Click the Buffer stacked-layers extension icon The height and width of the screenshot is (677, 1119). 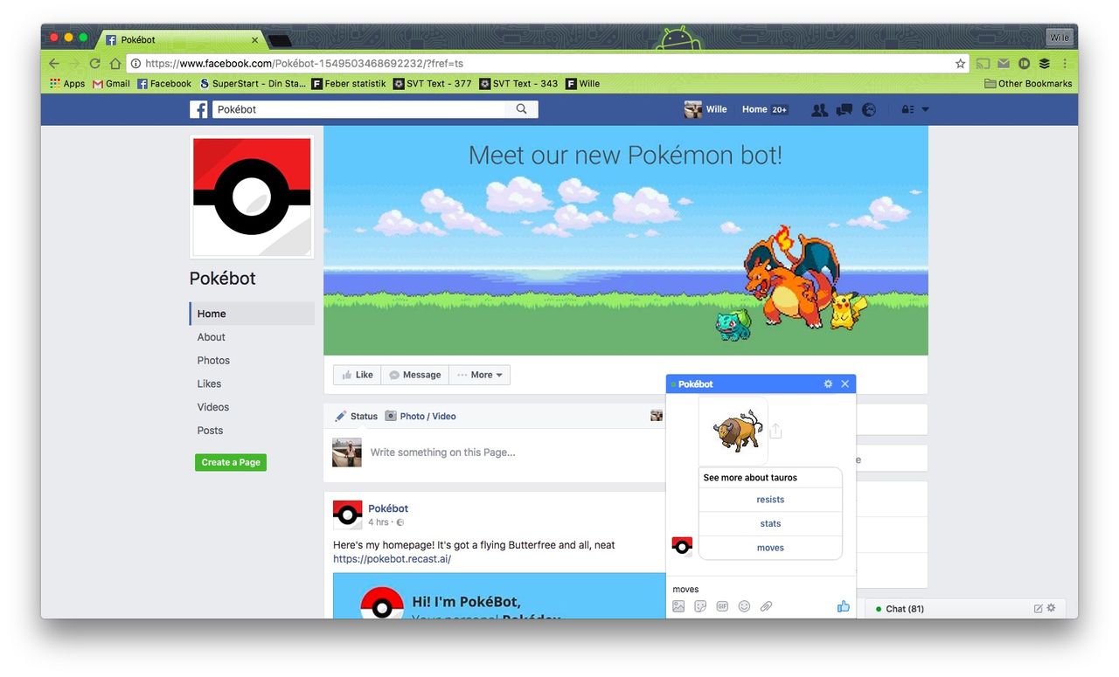pos(1044,64)
